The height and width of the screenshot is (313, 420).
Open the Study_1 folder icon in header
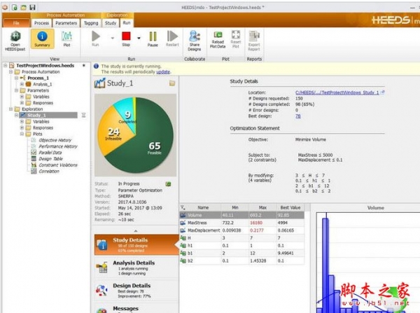171,83
